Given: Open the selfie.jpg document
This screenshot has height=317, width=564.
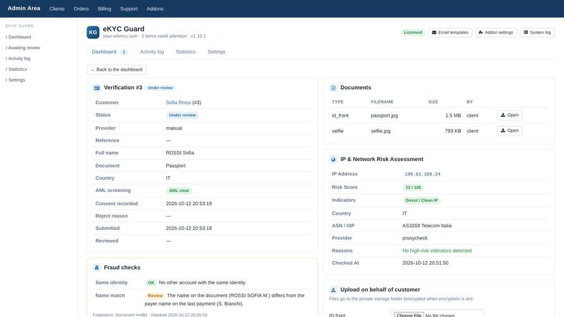Looking at the screenshot, I should 510,131.
